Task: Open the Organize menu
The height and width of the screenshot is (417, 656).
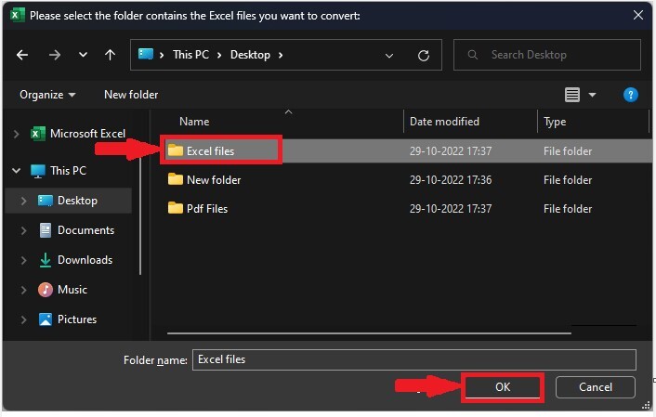Action: click(47, 95)
